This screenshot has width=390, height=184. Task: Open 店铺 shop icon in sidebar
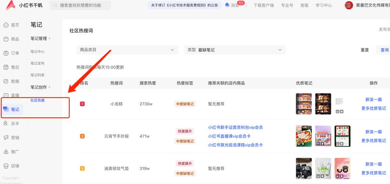(6, 166)
